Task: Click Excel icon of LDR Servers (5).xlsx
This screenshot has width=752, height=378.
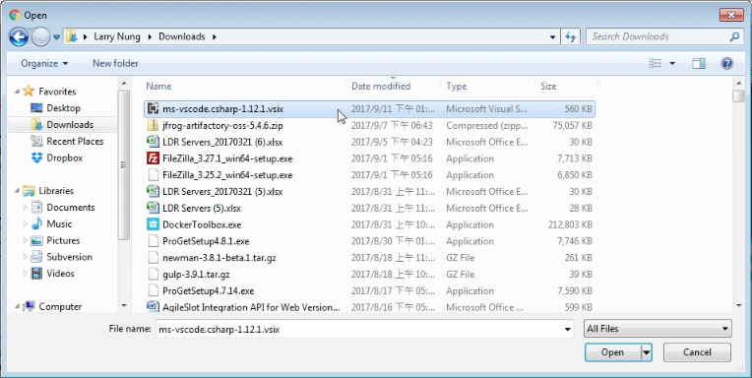Action: (153, 208)
